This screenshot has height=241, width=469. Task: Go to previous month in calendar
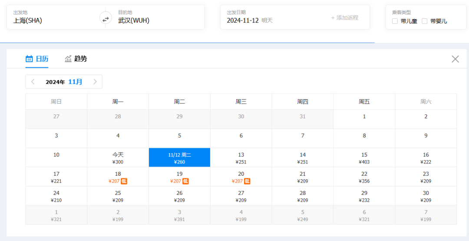pyautogui.click(x=33, y=82)
